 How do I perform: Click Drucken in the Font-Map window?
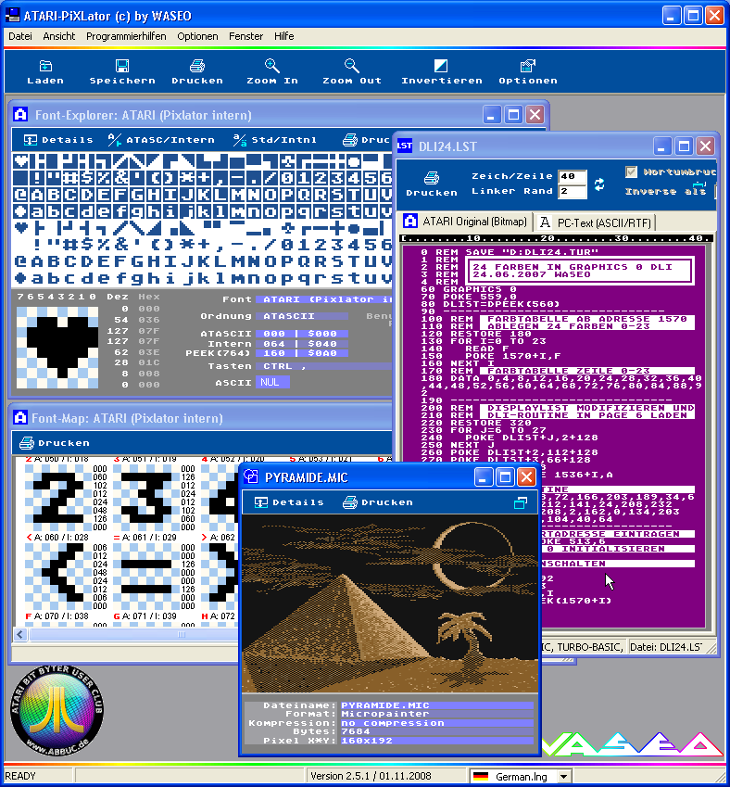pos(54,443)
